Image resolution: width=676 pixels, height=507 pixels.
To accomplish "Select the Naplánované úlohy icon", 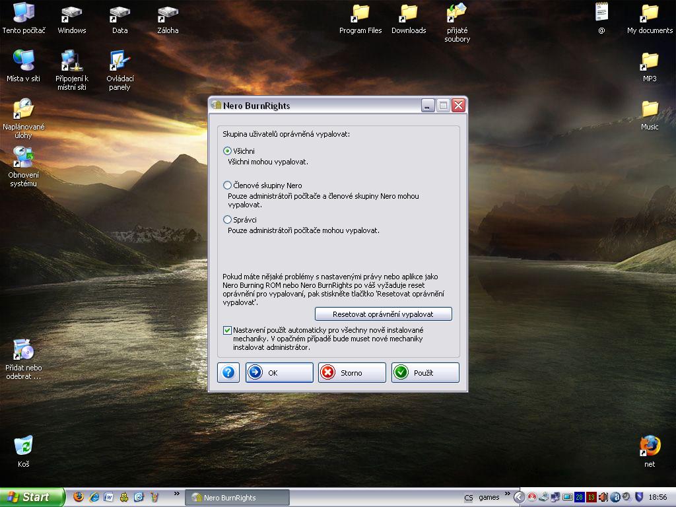I will pos(23,119).
